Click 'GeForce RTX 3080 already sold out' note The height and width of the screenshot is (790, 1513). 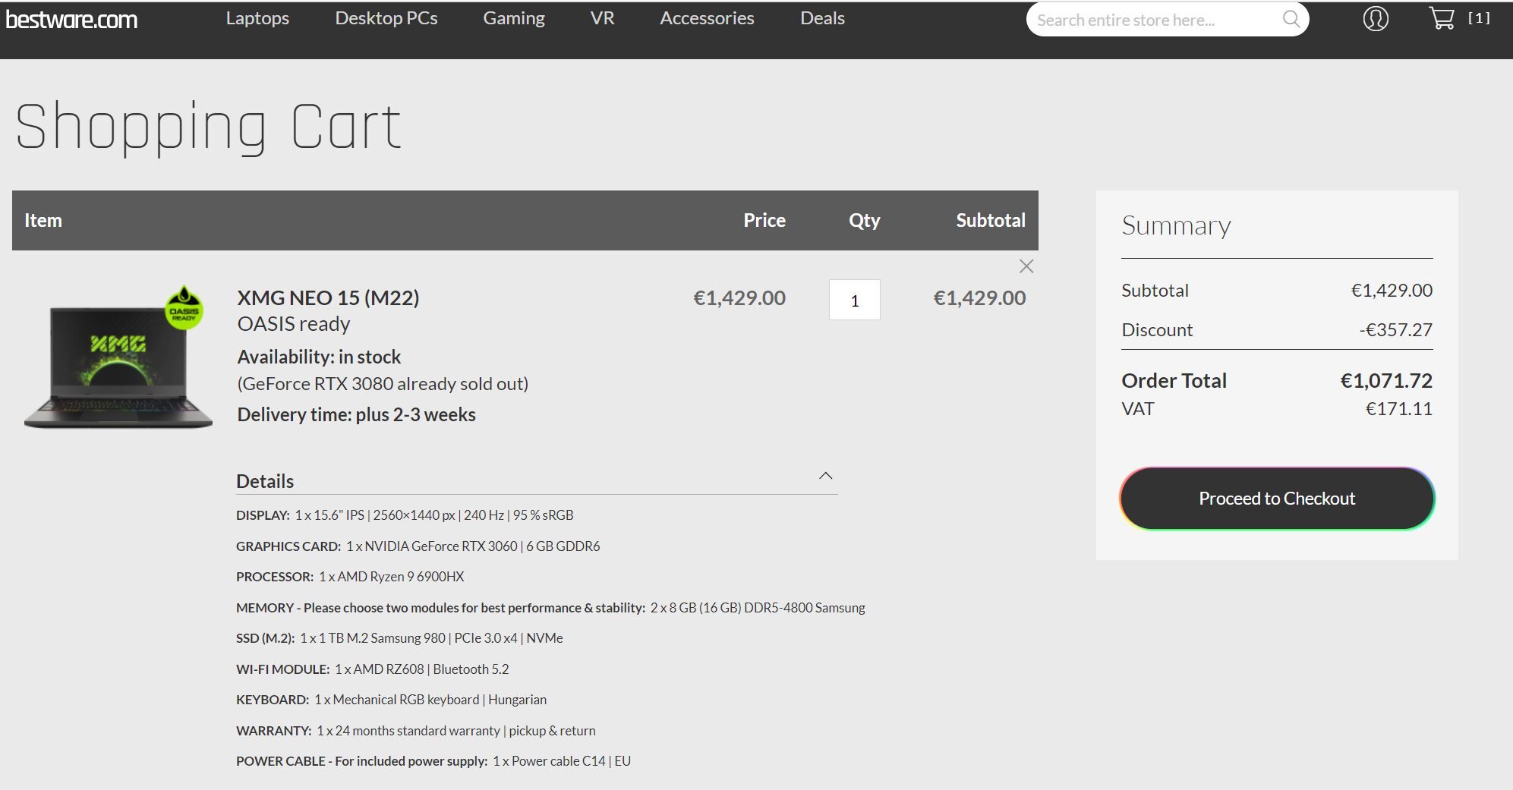pyautogui.click(x=383, y=384)
